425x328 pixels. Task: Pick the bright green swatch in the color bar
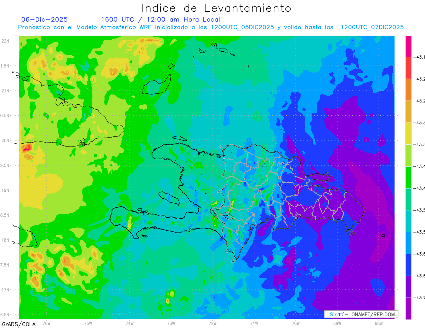click(408, 177)
